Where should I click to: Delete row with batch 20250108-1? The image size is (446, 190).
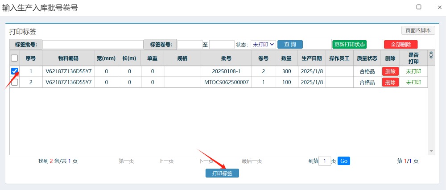tap(390, 71)
